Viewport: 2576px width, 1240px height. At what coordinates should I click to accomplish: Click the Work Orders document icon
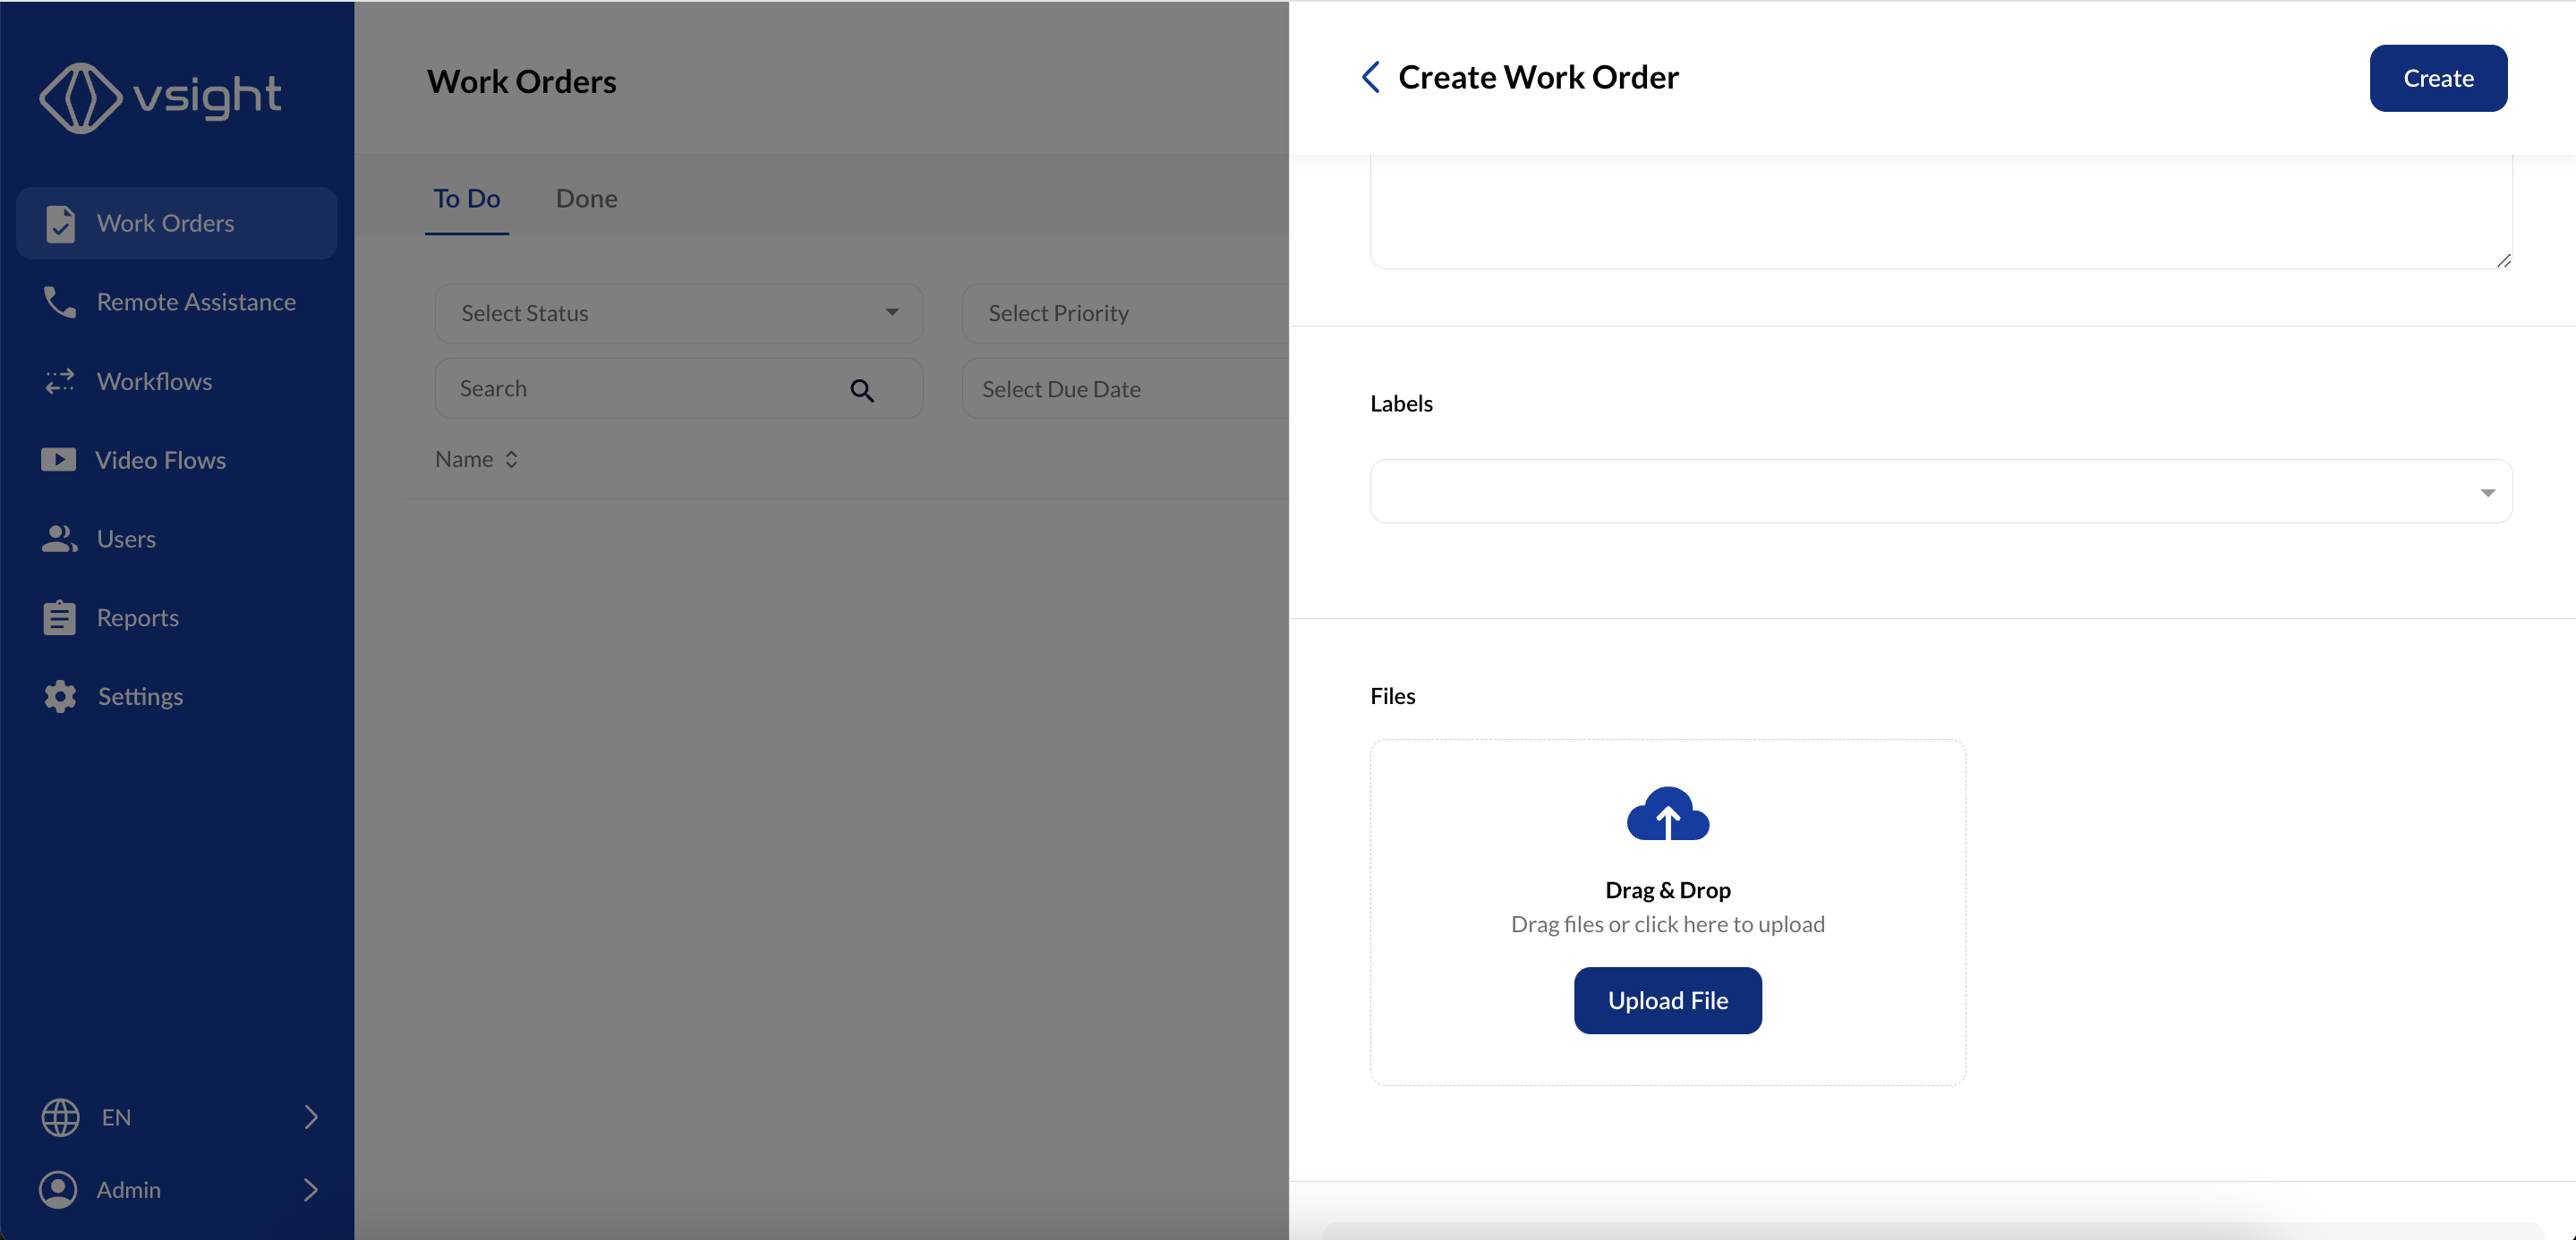click(x=60, y=223)
